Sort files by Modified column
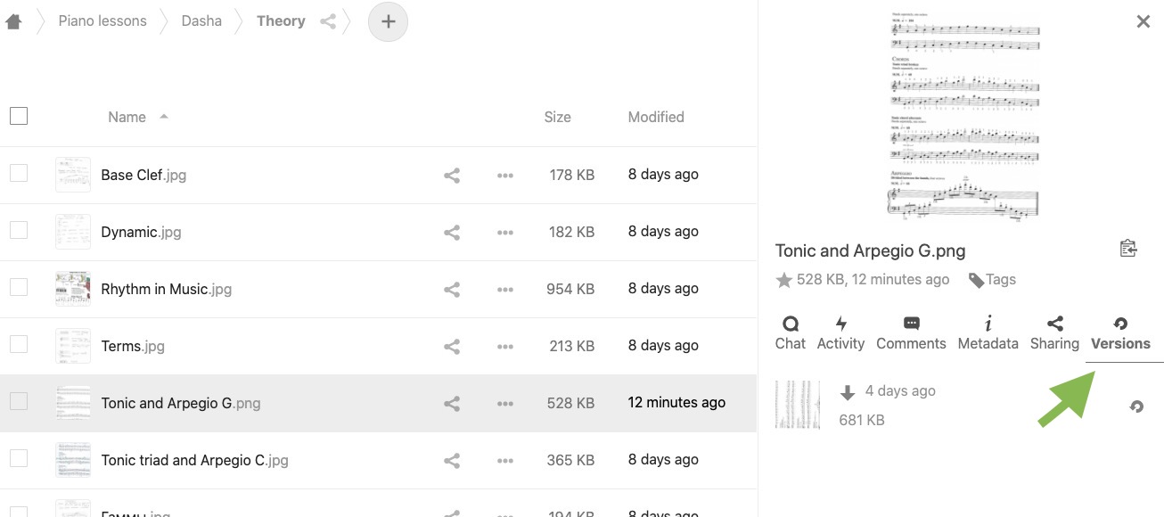The width and height of the screenshot is (1164, 517). (x=656, y=117)
